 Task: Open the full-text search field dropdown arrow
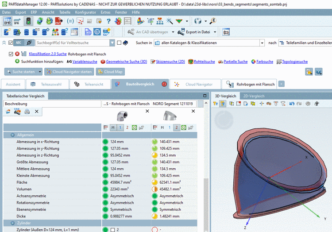(112, 43)
